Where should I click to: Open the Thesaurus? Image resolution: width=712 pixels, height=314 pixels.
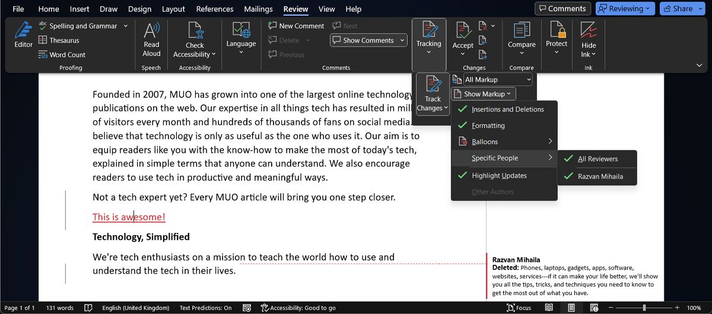pyautogui.click(x=59, y=40)
